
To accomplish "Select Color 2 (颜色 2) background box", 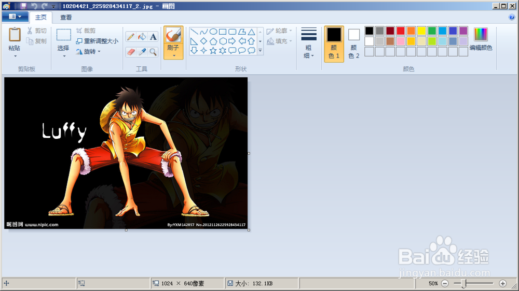I will click(x=354, y=43).
